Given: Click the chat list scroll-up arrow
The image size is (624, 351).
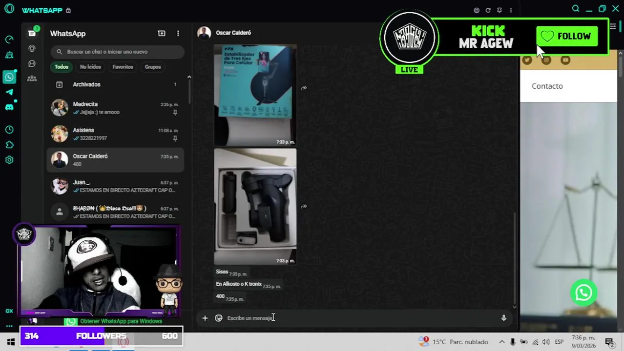Looking at the screenshot, I should click(189, 77).
